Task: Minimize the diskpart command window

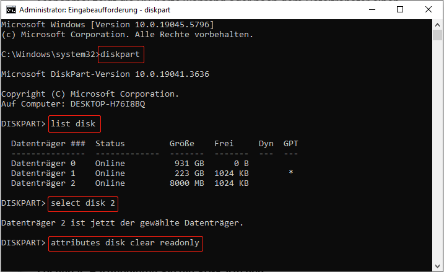Action: (372, 10)
